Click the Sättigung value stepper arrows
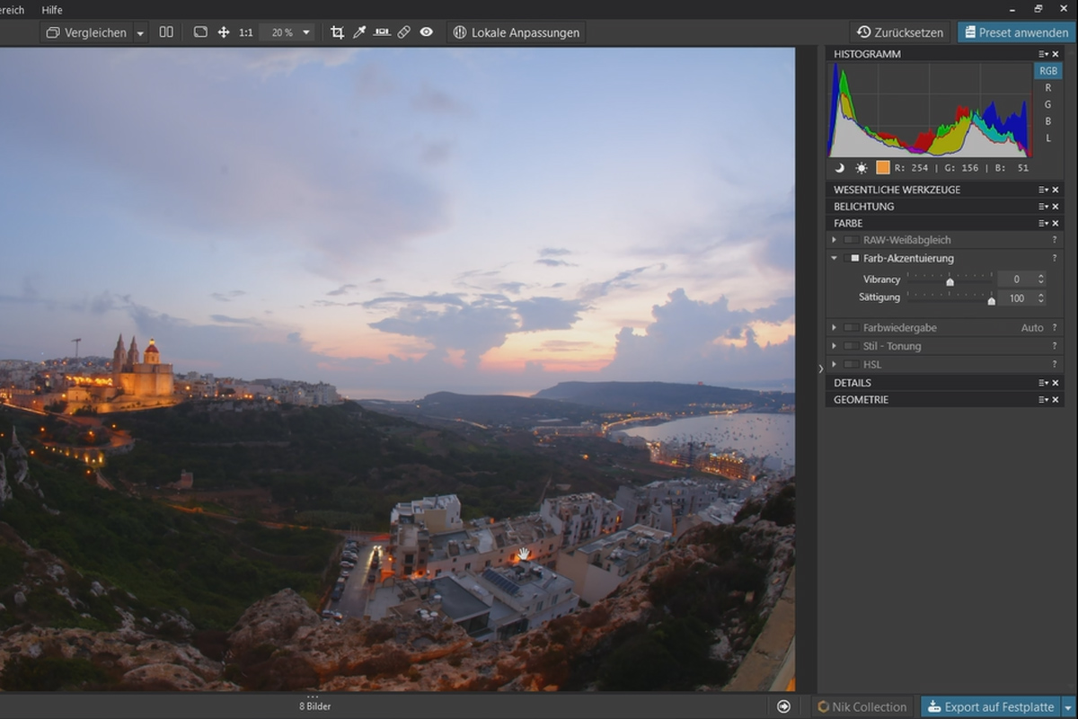This screenshot has width=1078, height=719. pos(1041,298)
